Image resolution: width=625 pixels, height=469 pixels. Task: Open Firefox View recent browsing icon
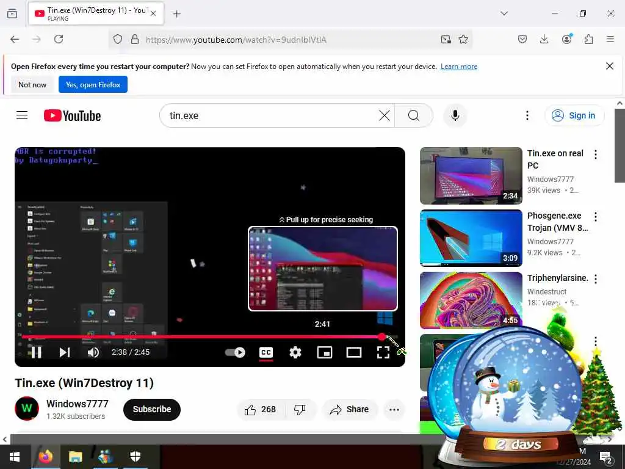coord(12,13)
